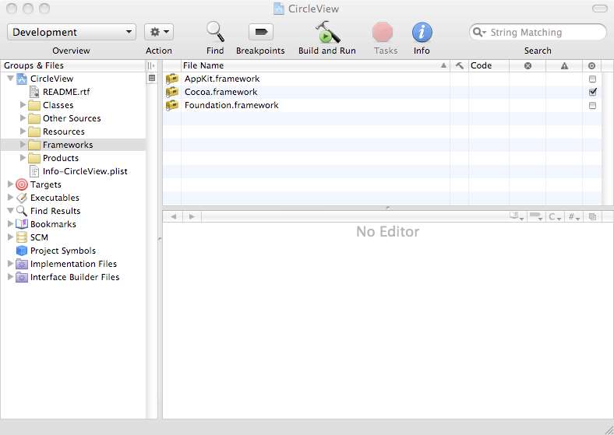Click the Build and Run hammer icon
This screenshot has width=614, height=435.
(x=326, y=33)
